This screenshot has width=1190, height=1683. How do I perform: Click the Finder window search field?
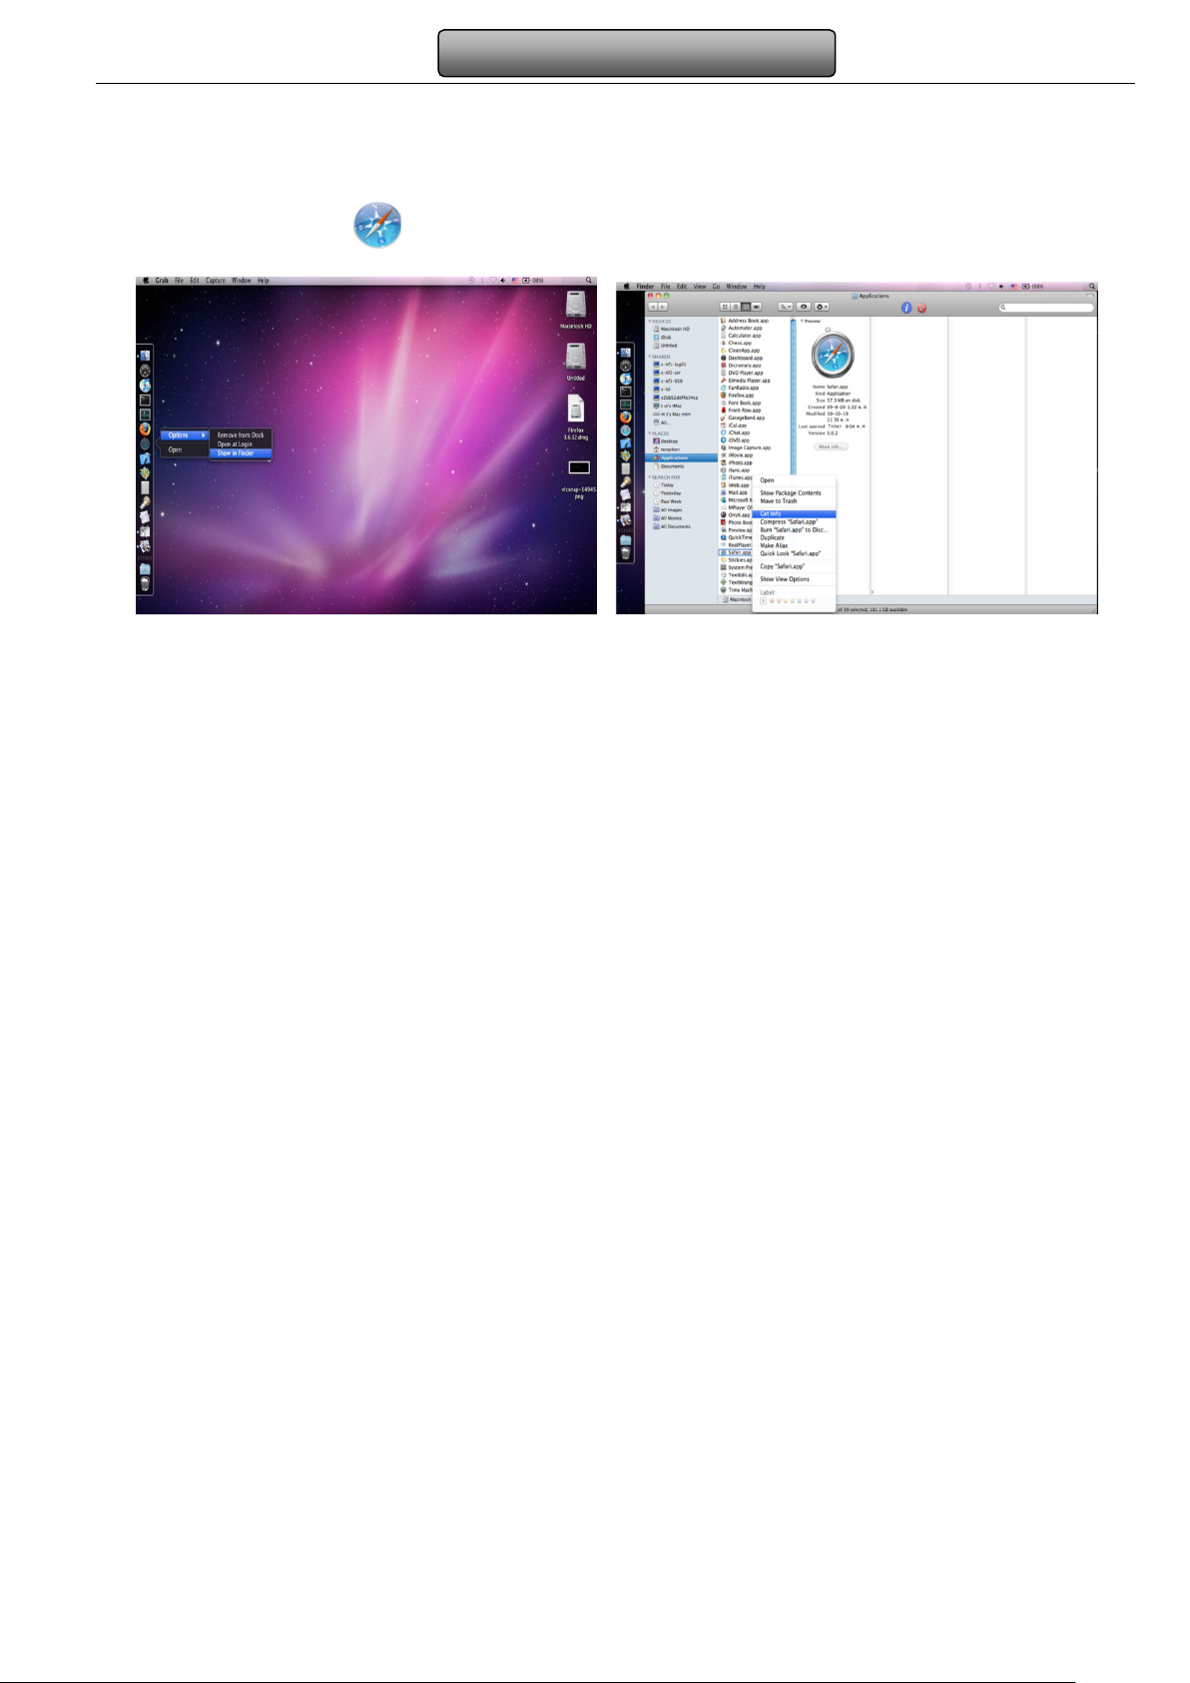pyautogui.click(x=1046, y=308)
